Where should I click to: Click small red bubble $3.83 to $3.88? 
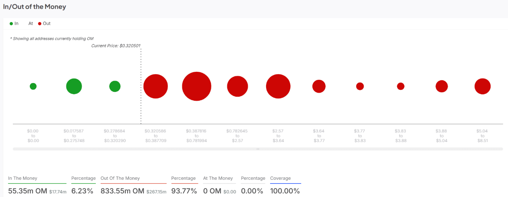point(401,86)
